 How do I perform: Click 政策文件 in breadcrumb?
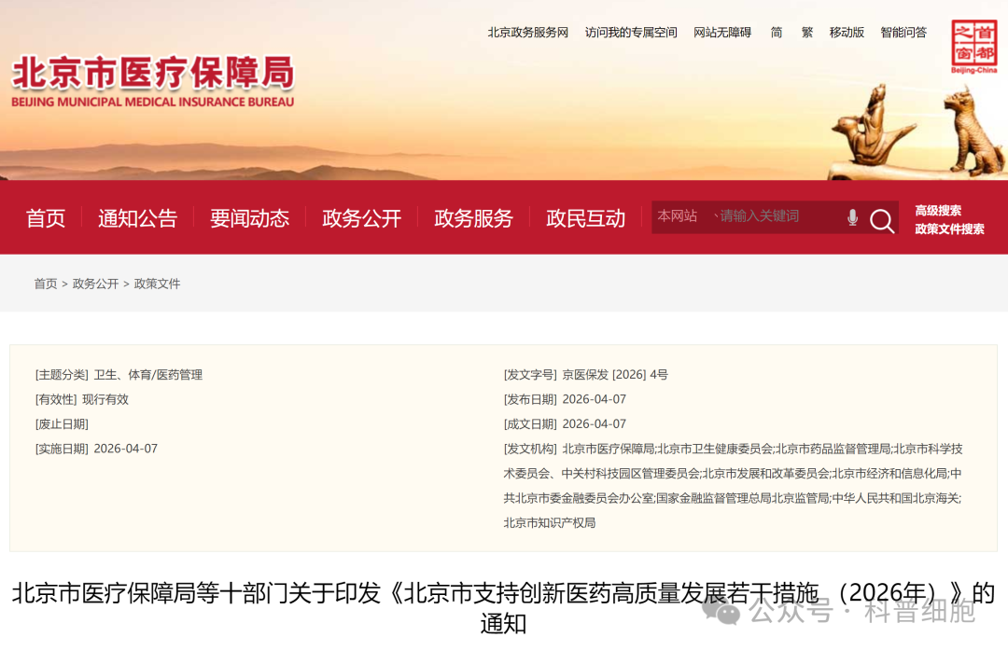(x=157, y=284)
